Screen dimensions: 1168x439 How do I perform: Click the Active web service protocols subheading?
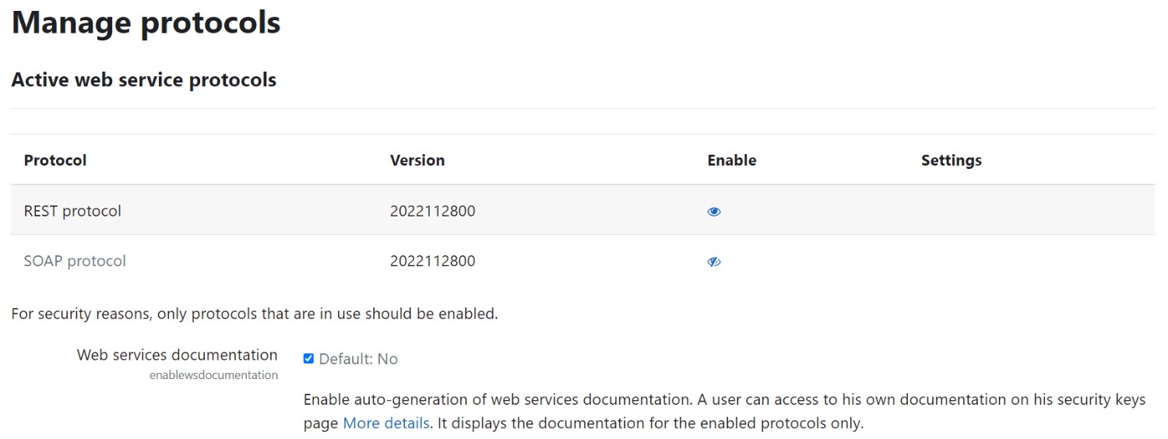pos(144,79)
